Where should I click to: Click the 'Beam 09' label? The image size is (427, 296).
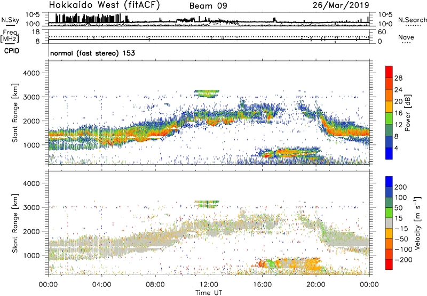click(x=208, y=6)
